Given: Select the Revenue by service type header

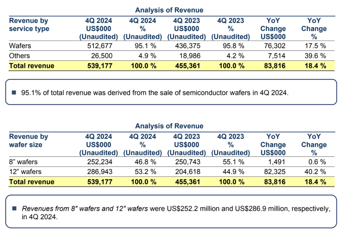Looking at the screenshot, I should (x=29, y=24).
